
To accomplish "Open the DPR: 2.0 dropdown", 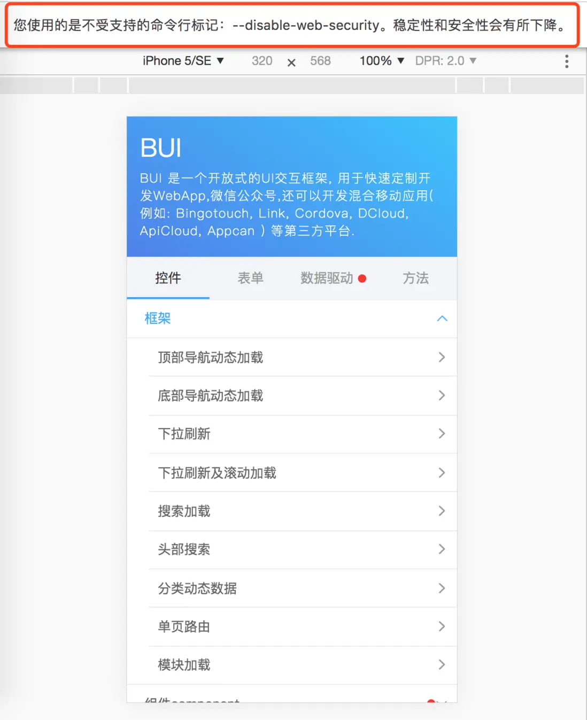I will [x=445, y=61].
